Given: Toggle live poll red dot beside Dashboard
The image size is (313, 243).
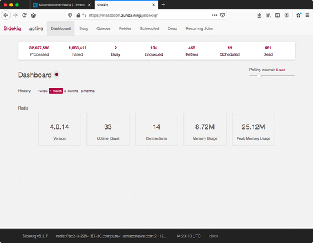Looking at the screenshot, I should tap(56, 75).
